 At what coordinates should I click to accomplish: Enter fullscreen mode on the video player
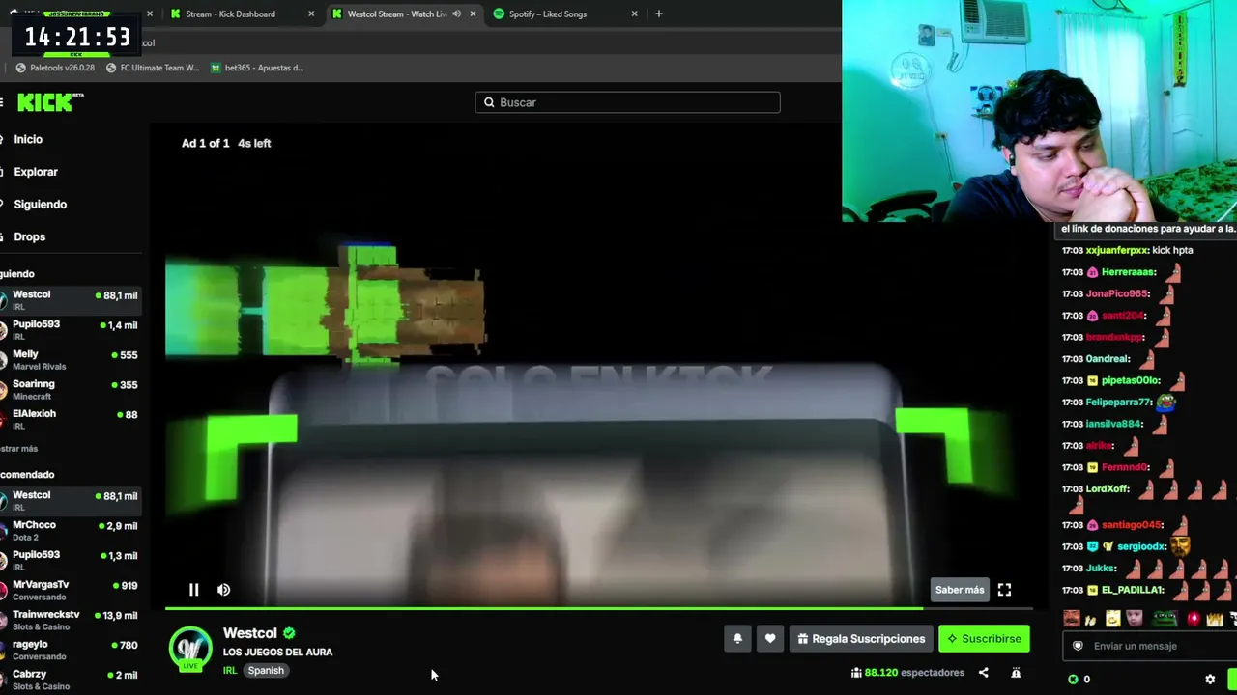[1004, 590]
